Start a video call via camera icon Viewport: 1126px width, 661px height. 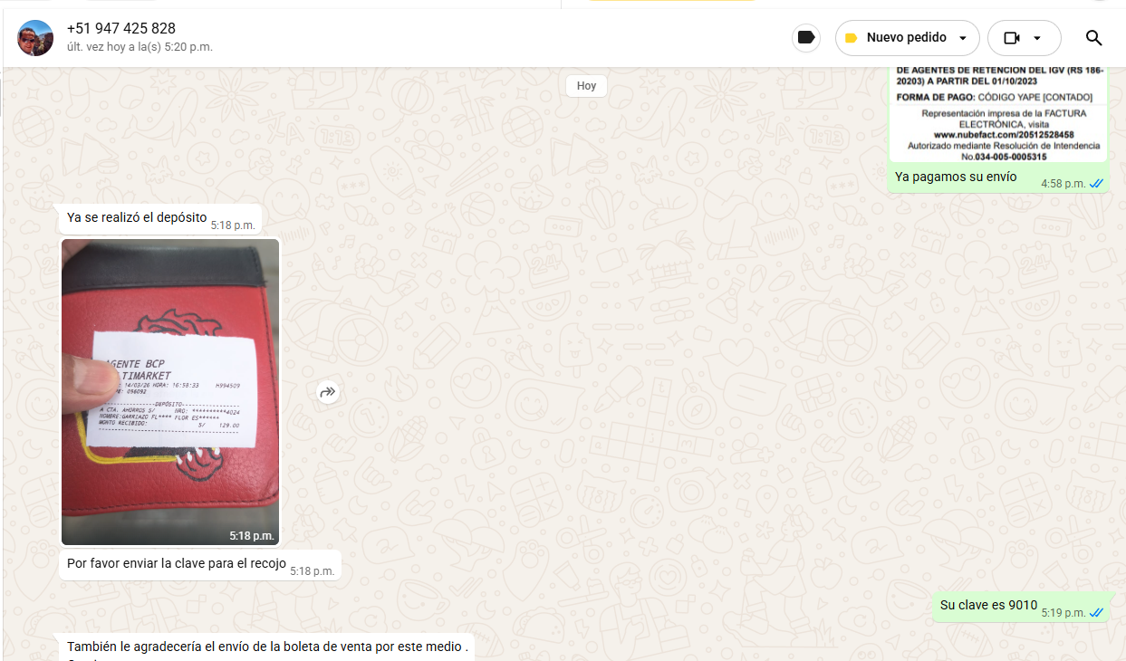1012,38
